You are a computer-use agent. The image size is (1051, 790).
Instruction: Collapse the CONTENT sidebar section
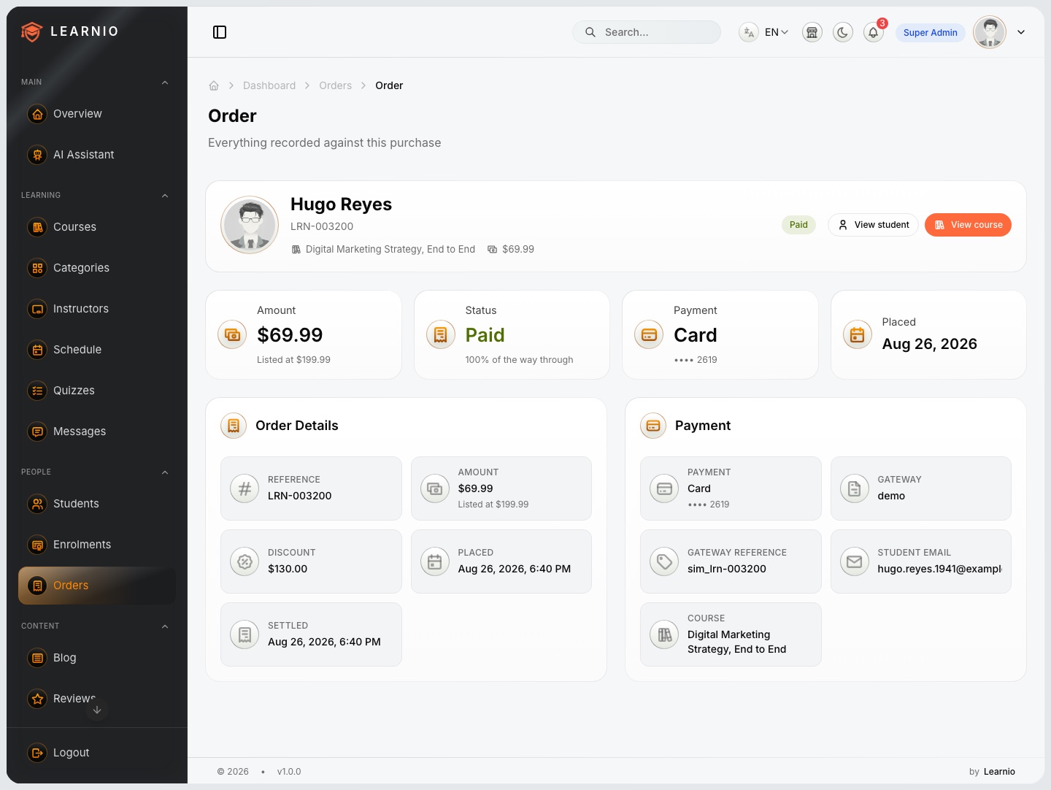pyautogui.click(x=165, y=626)
